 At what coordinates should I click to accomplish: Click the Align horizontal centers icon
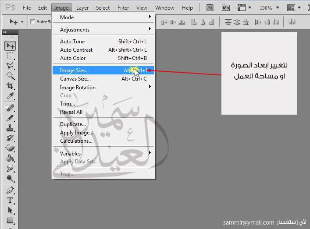click(203, 22)
